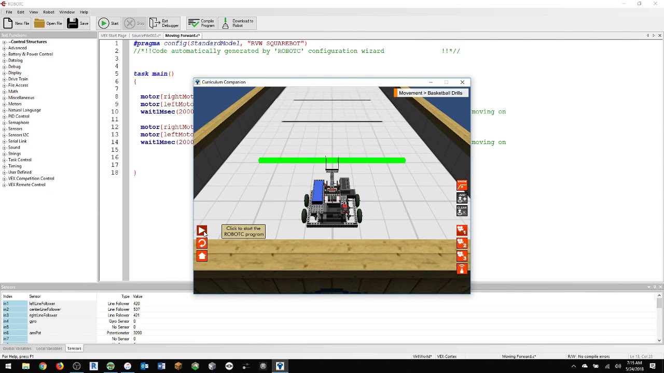Screen dimensions: 664x373
Task: Click the scroll up arrow in Sensors panel
Action: pyautogui.click(x=659, y=296)
